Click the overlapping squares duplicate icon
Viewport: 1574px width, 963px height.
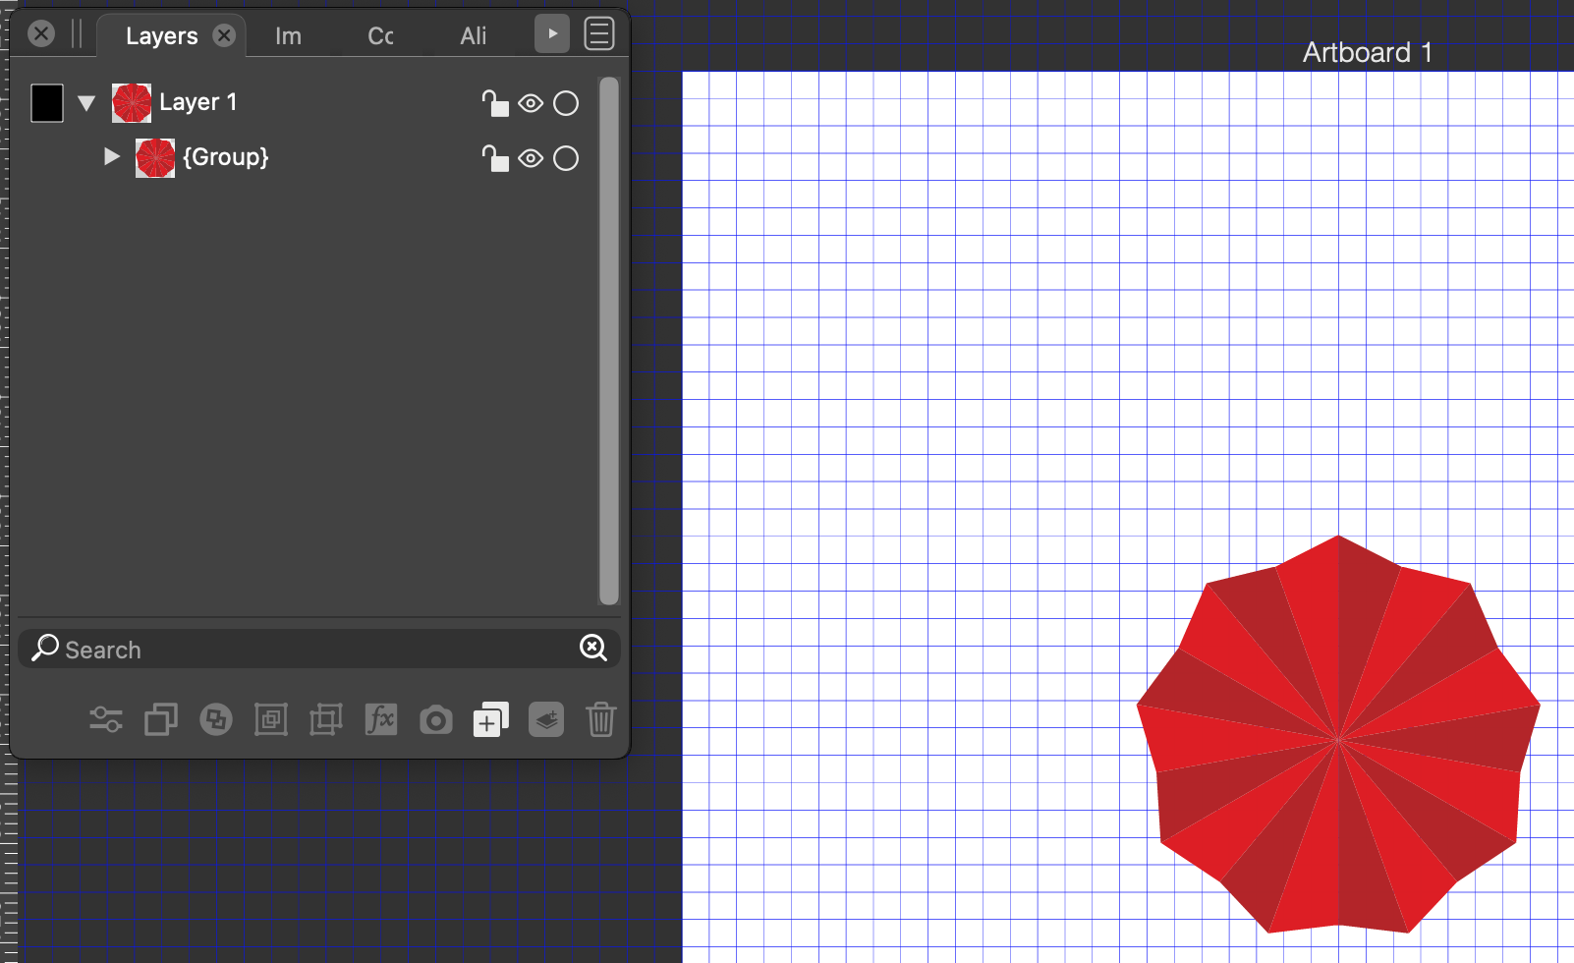pyautogui.click(x=161, y=720)
